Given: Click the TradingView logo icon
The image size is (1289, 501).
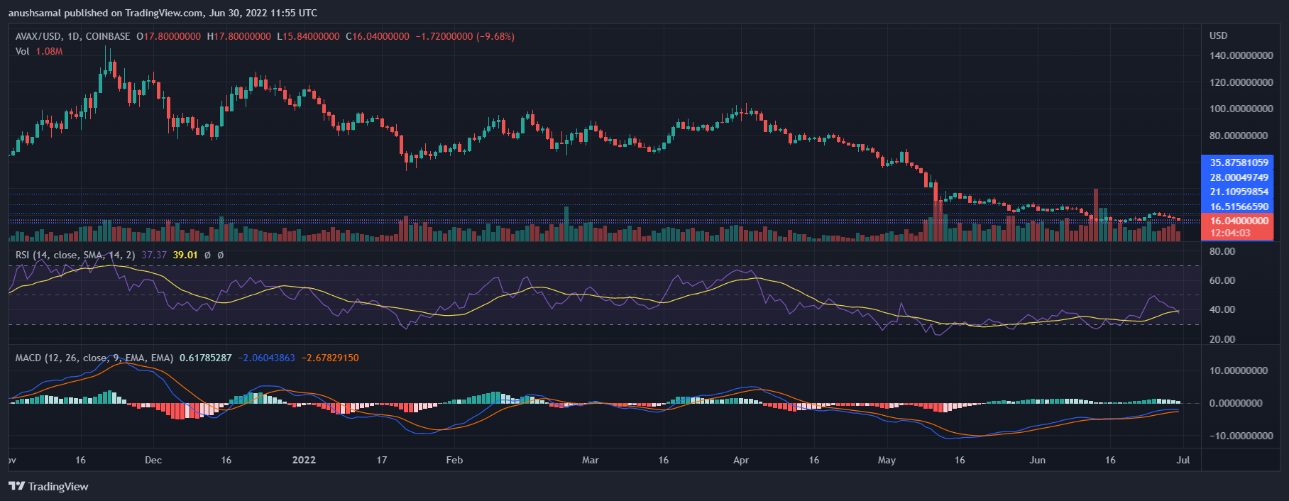Looking at the screenshot, I should (x=16, y=486).
